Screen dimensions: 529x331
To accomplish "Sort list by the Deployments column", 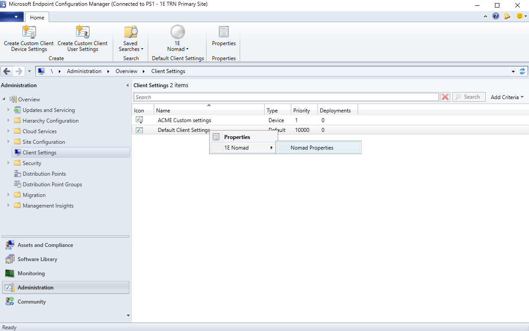I will 338,110.
